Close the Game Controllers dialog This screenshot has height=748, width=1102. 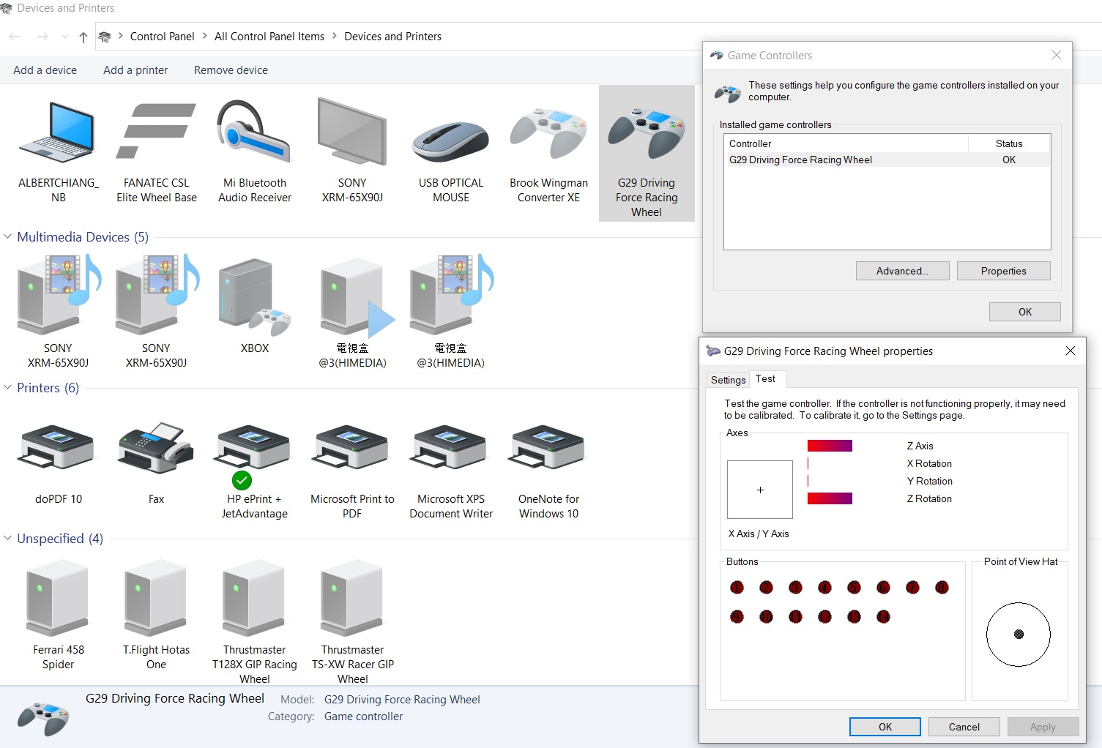[1056, 55]
